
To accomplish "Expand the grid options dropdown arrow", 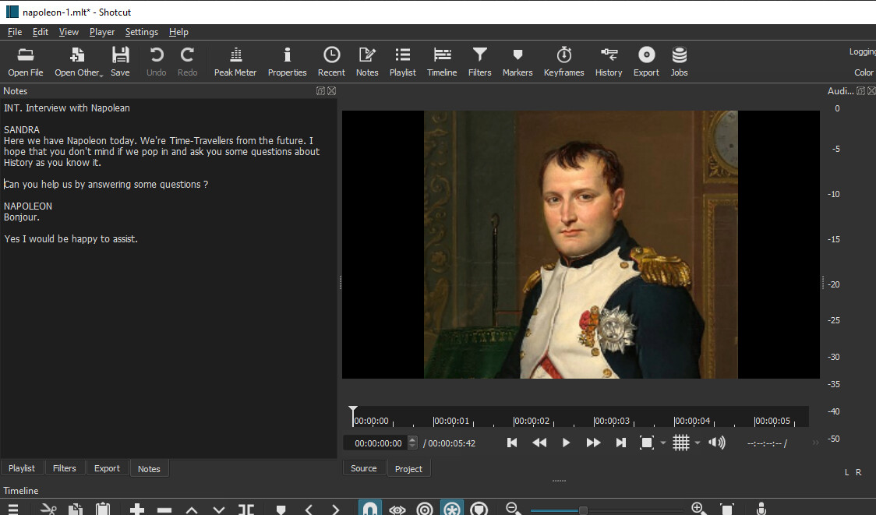I will [698, 443].
